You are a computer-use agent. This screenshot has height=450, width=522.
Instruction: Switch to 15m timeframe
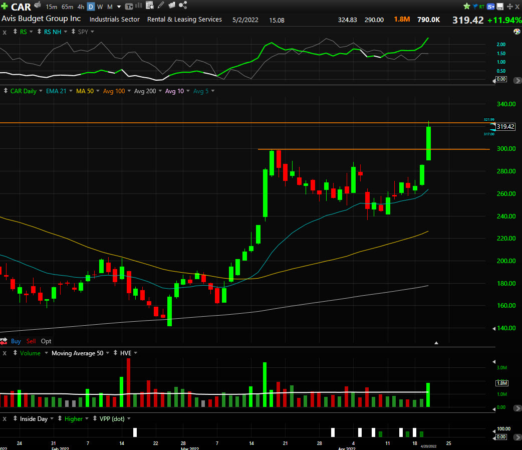point(51,7)
